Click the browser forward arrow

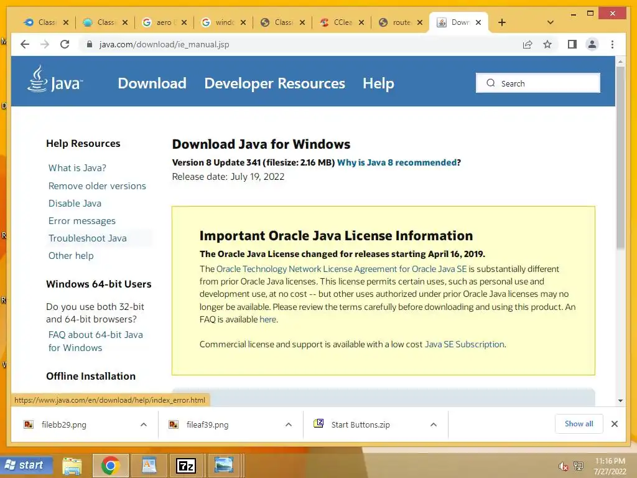45,44
